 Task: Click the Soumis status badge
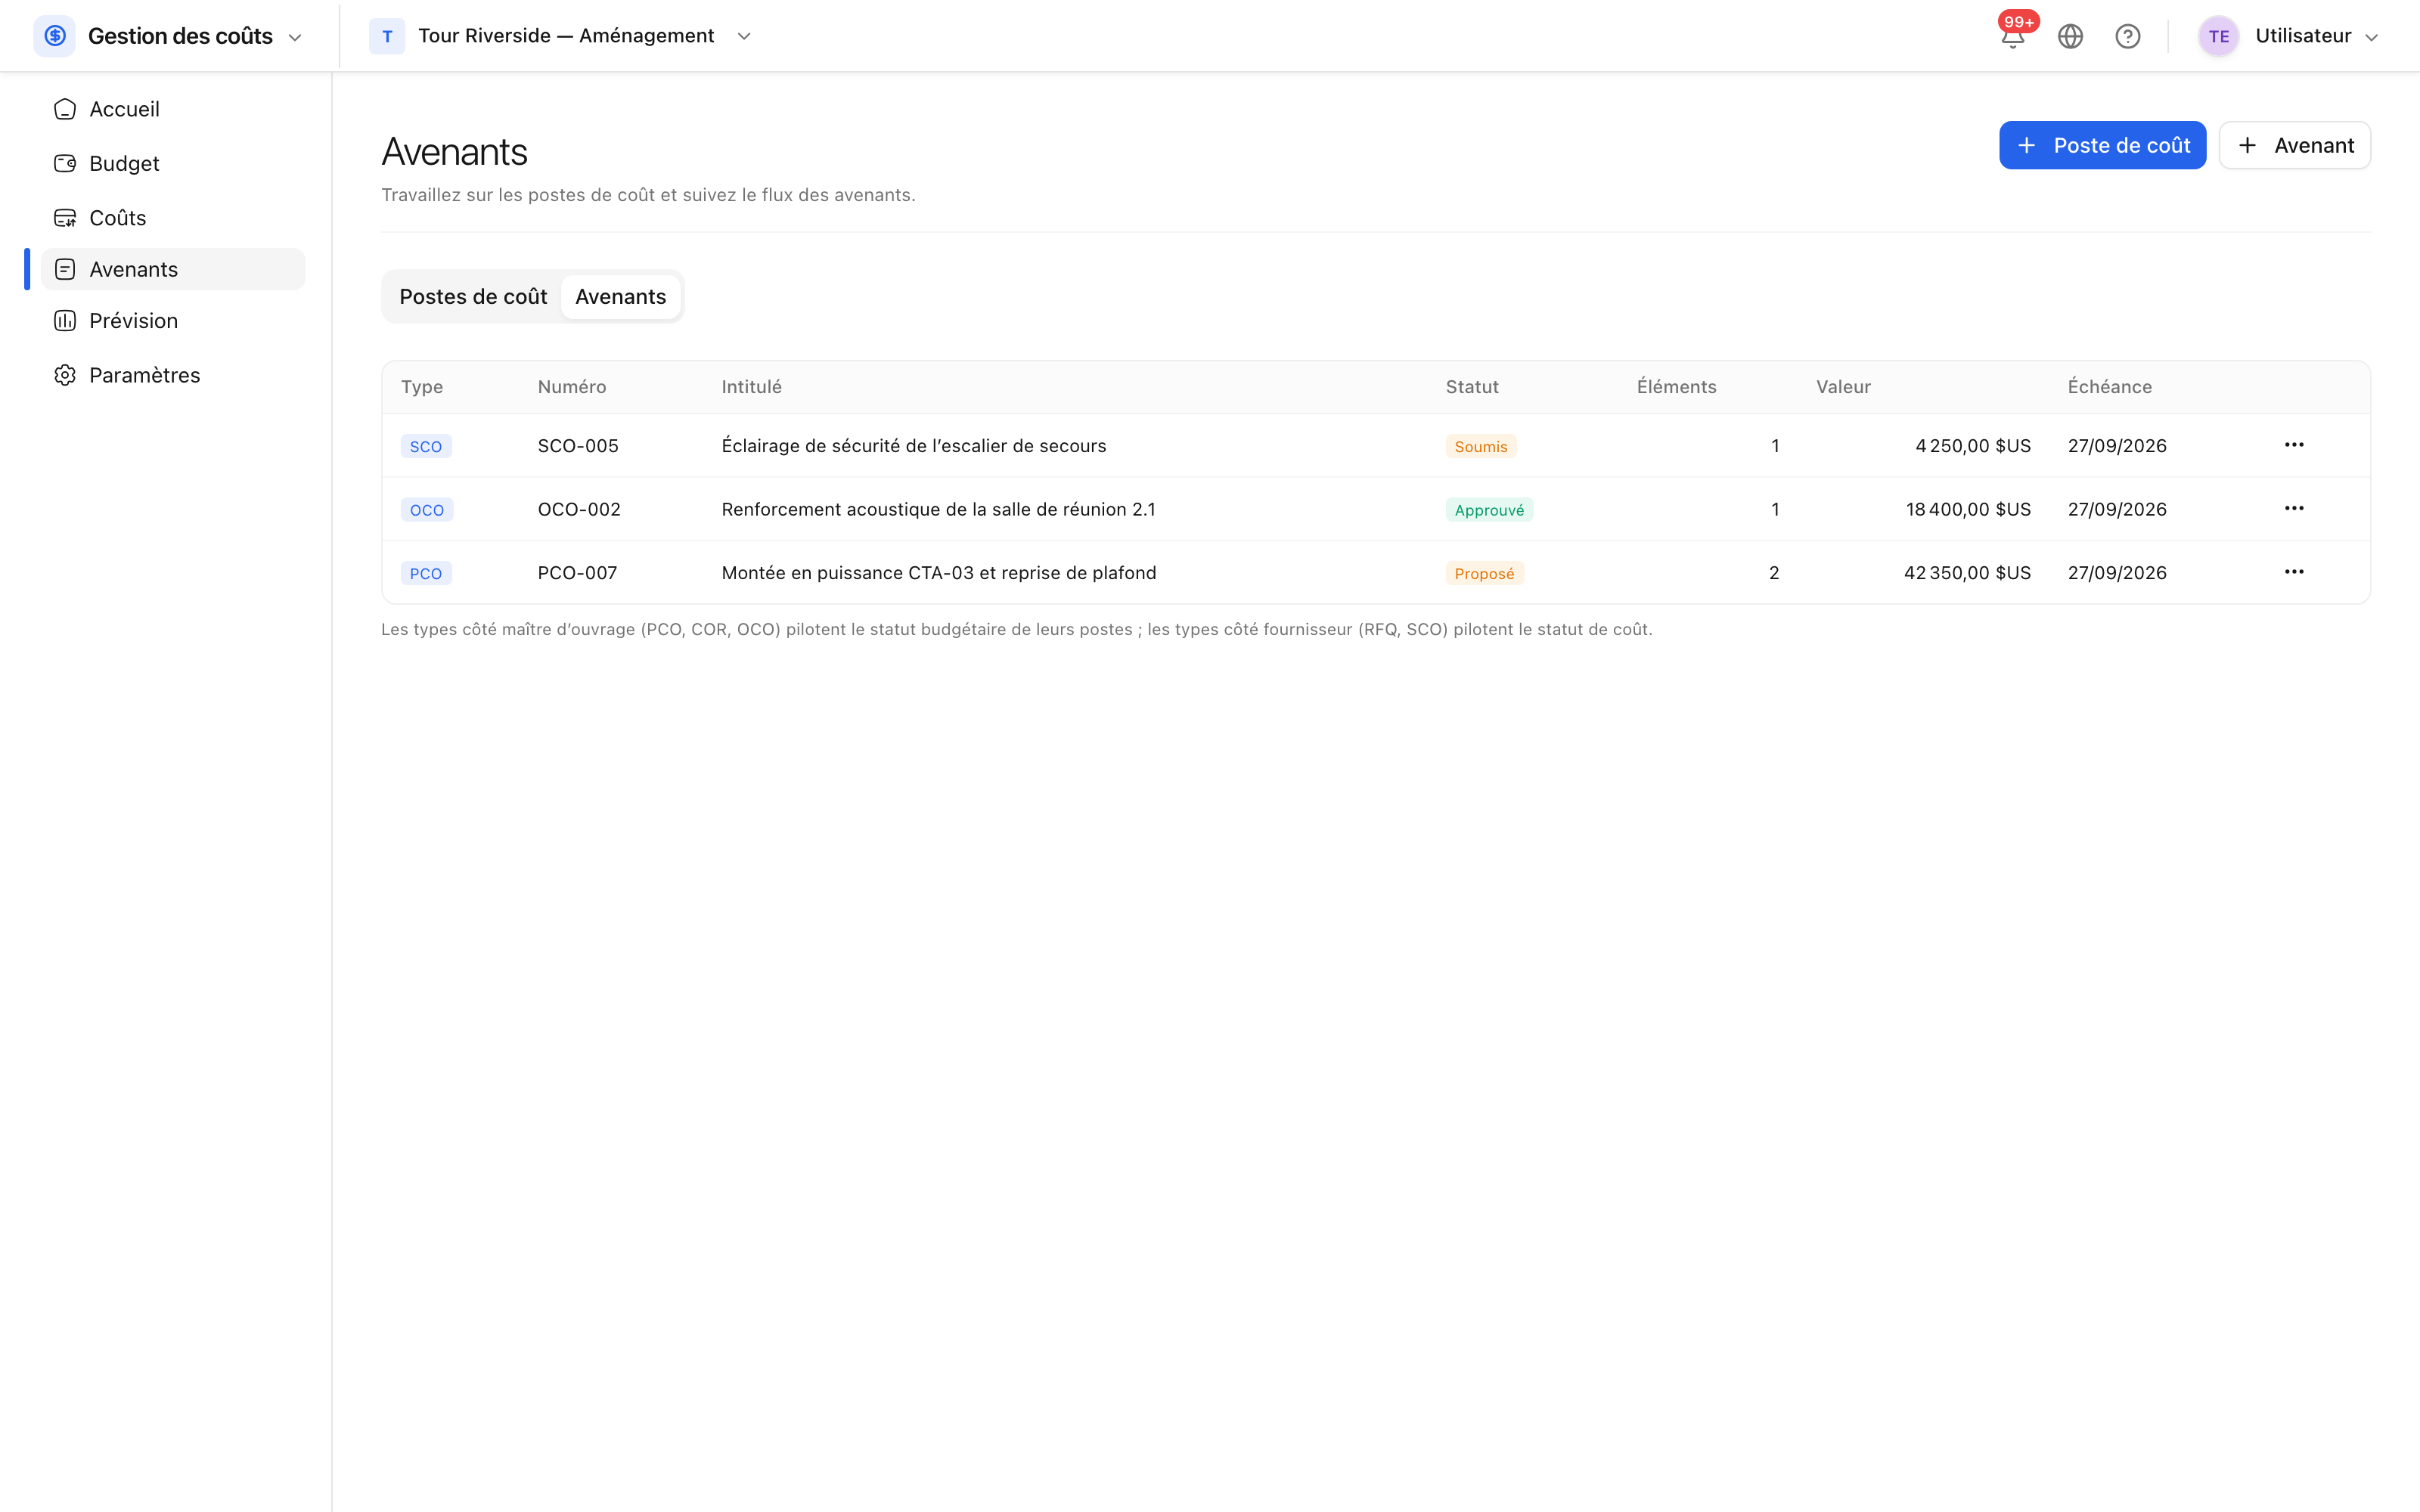pyautogui.click(x=1480, y=447)
